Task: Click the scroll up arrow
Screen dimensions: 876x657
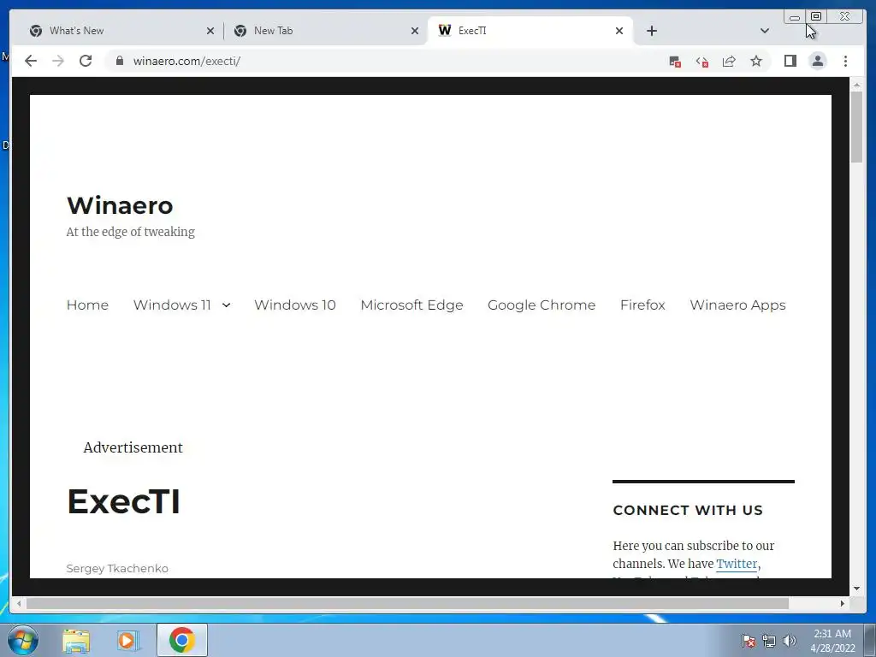Action: click(x=856, y=85)
